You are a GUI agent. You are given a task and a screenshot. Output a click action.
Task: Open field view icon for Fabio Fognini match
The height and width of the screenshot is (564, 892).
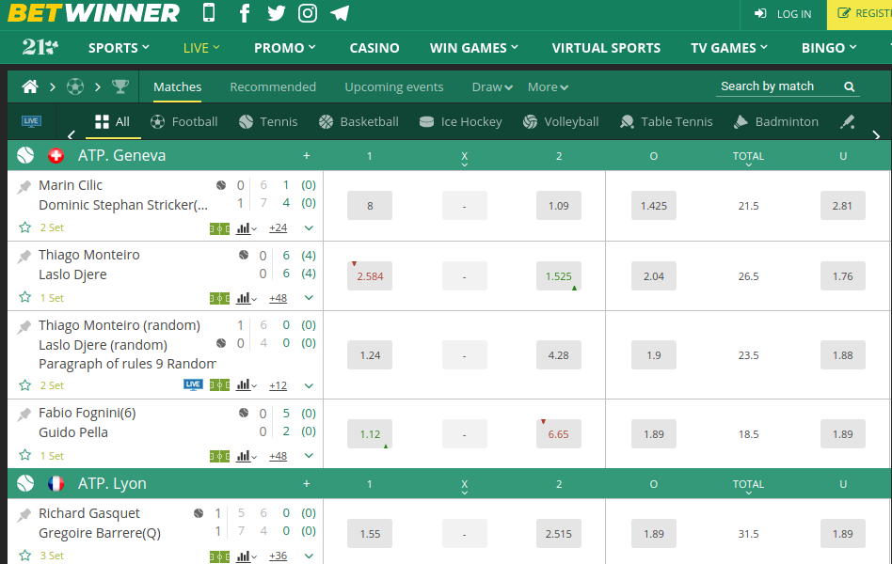tap(219, 457)
